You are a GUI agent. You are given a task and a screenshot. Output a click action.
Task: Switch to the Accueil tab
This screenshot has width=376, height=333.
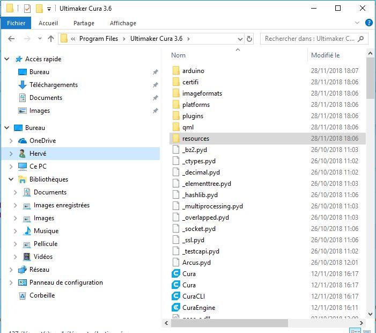pos(48,23)
